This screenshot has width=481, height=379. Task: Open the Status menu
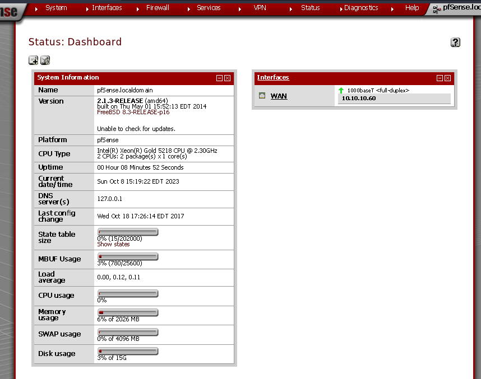(311, 8)
